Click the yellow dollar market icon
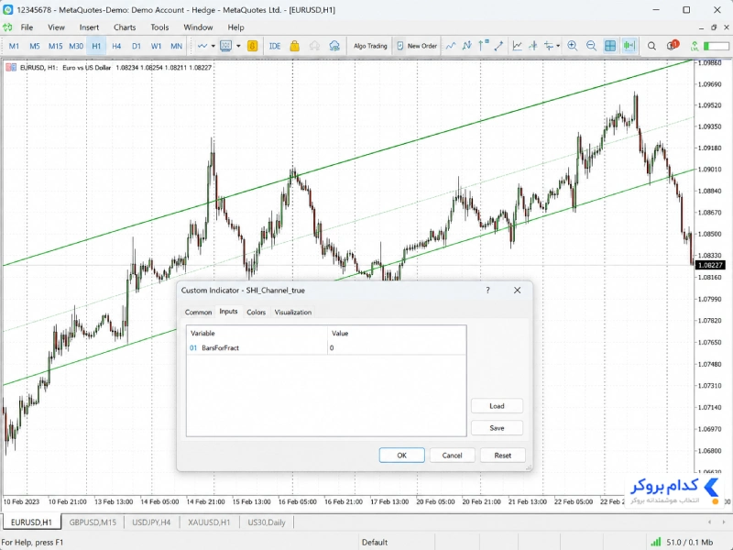Screen dimensions: 733x550 point(253,46)
